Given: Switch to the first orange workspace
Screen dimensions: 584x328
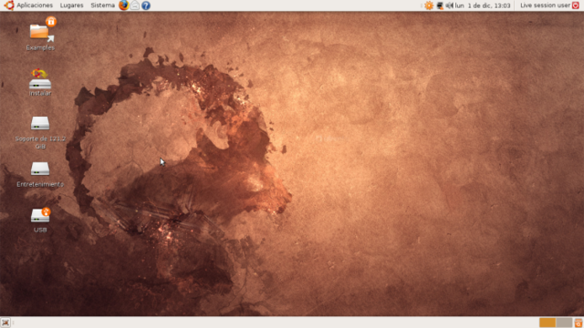Looking at the screenshot, I should coord(547,323).
